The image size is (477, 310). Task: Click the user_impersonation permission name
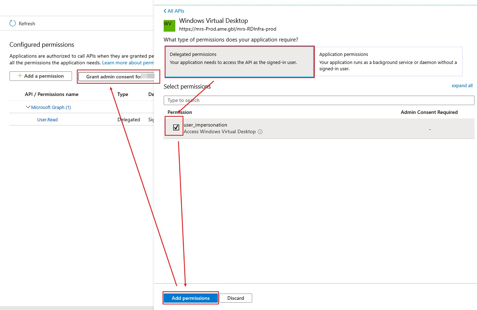(205, 125)
